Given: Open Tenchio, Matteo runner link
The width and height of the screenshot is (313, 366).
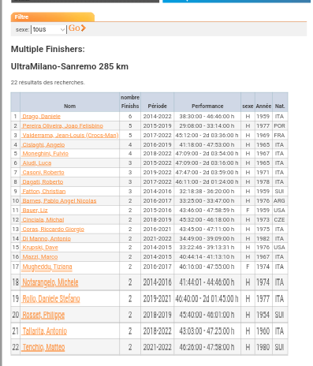Looking at the screenshot, I should click(x=43, y=347).
